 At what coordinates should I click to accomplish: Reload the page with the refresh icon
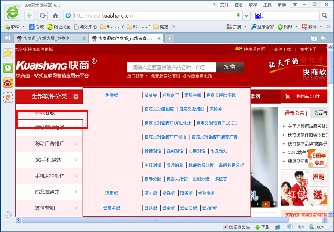pyautogui.click(x=42, y=16)
